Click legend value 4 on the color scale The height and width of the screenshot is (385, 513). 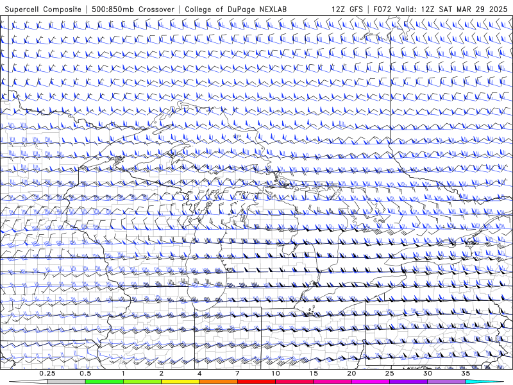tap(199, 373)
